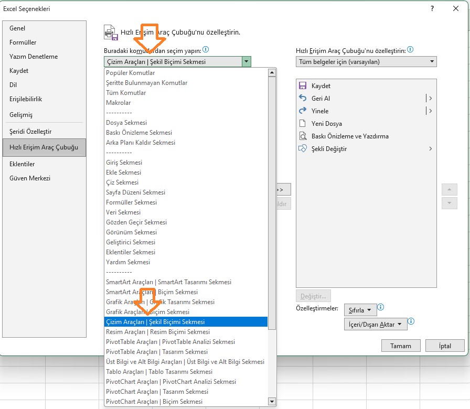The width and height of the screenshot is (470, 409).
Task: Click the disabled Değiştir... button
Action: click(x=313, y=296)
